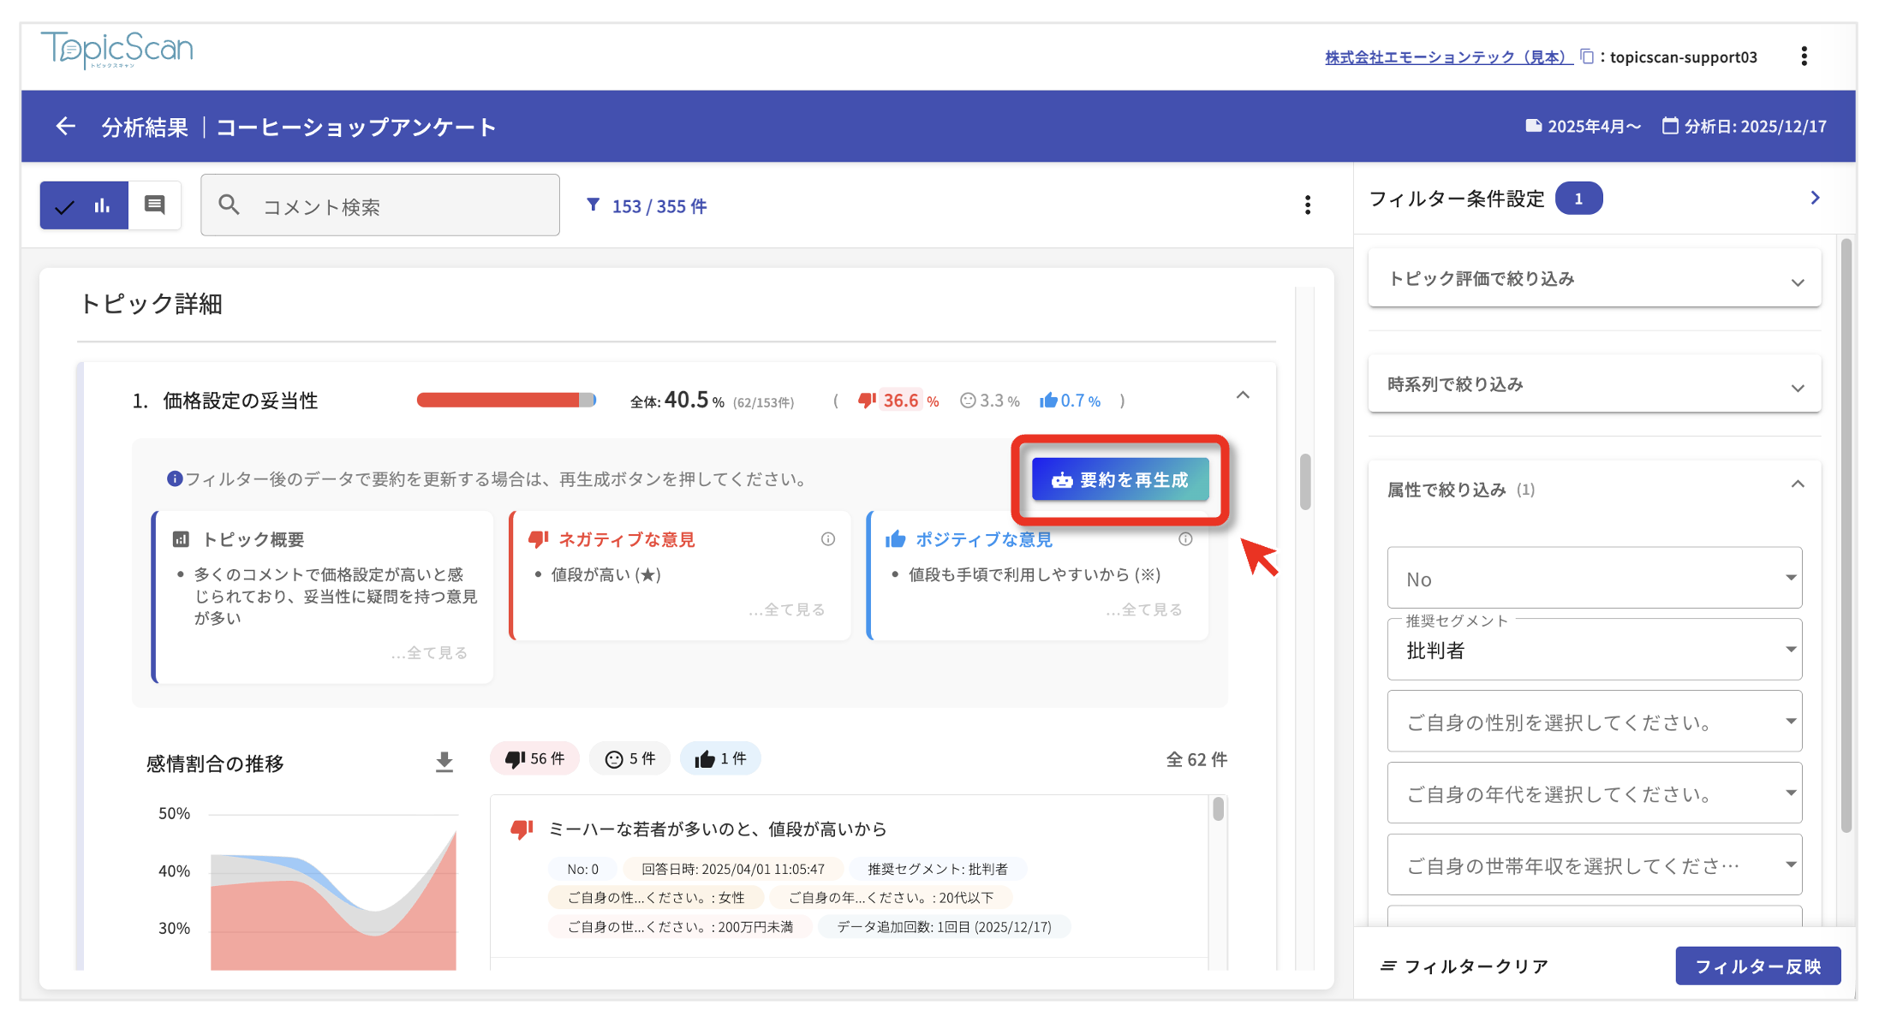Image resolution: width=1879 pixels, height=1022 pixels.
Task: Click the info icon on ネガティブな意見 card
Action: coord(827,539)
